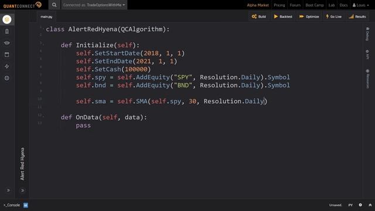Expand the Alert Red Hyena project panel chevron
The image size is (375, 211).
click(x=22, y=190)
